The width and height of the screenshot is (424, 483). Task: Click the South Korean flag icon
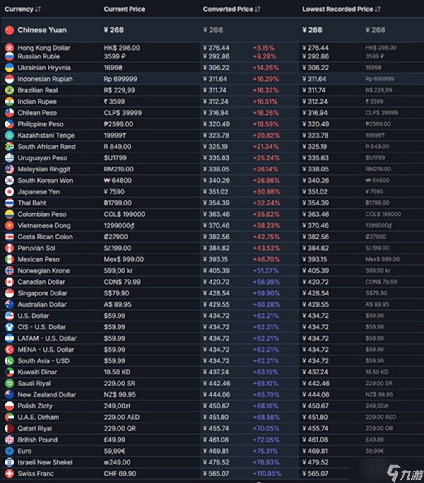9,181
